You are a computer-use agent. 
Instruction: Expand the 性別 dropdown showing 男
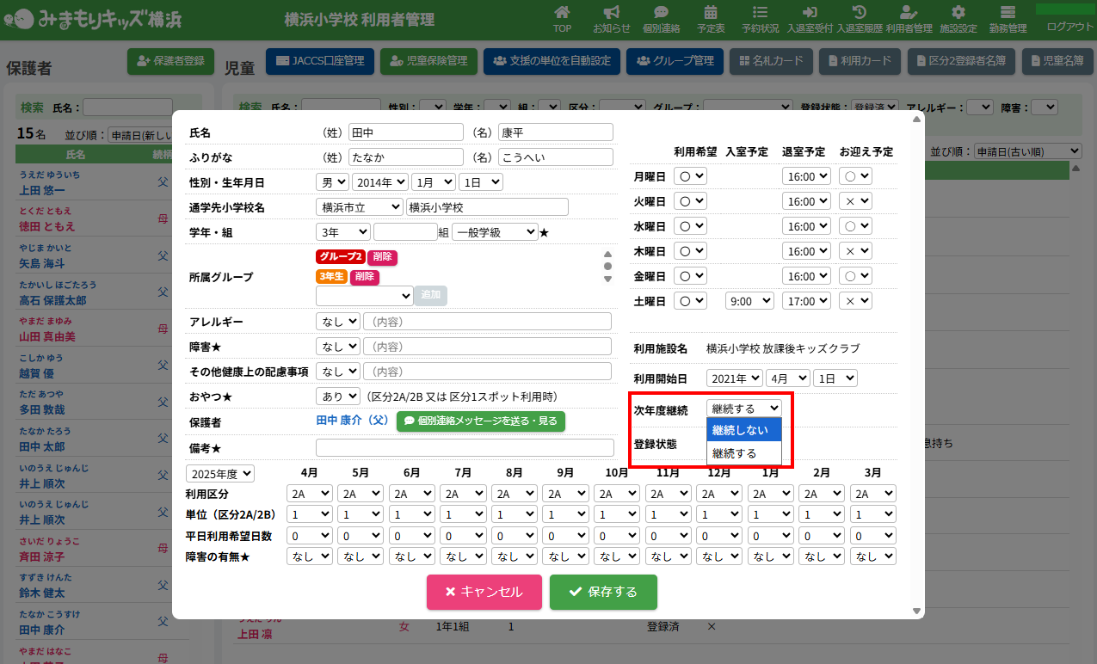tap(332, 182)
